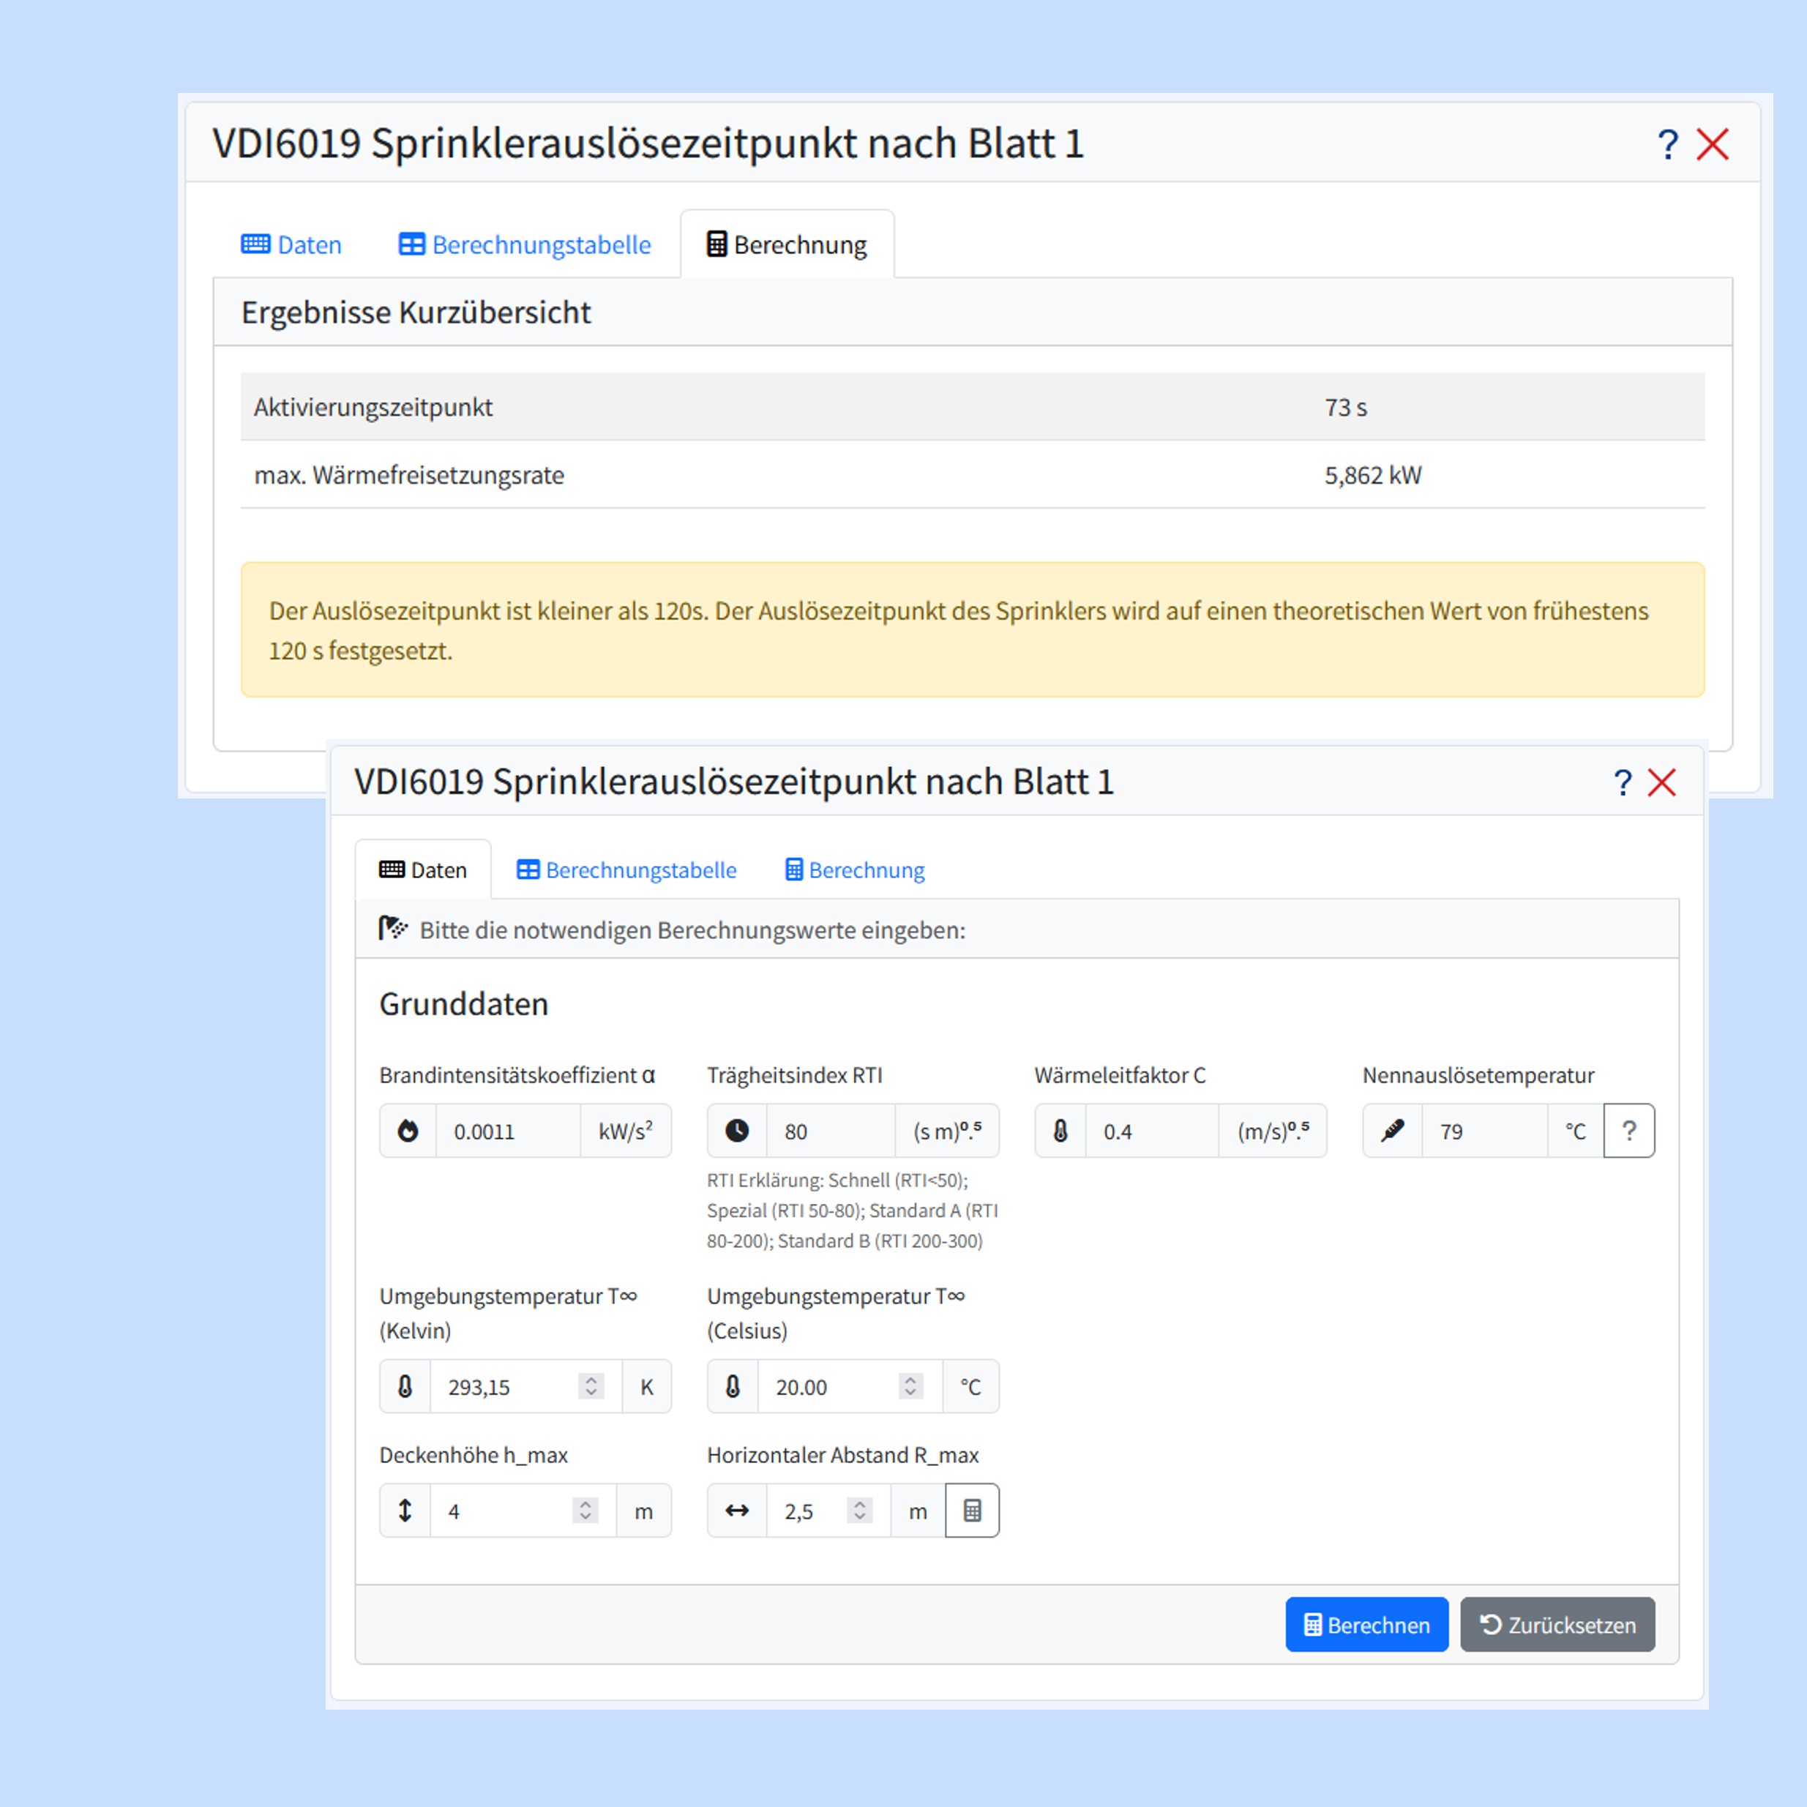Open Berechnung tab in lower dialog
1807x1807 pixels.
[x=855, y=869]
